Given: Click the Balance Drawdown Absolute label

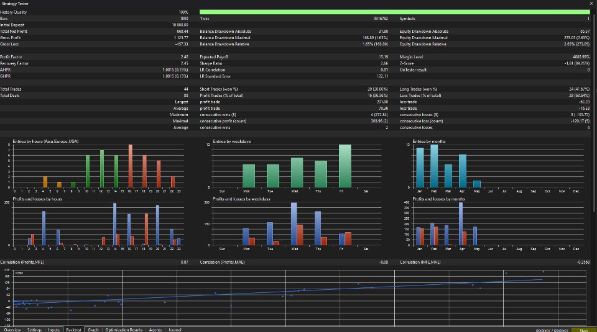Looking at the screenshot, I should pyautogui.click(x=225, y=32).
